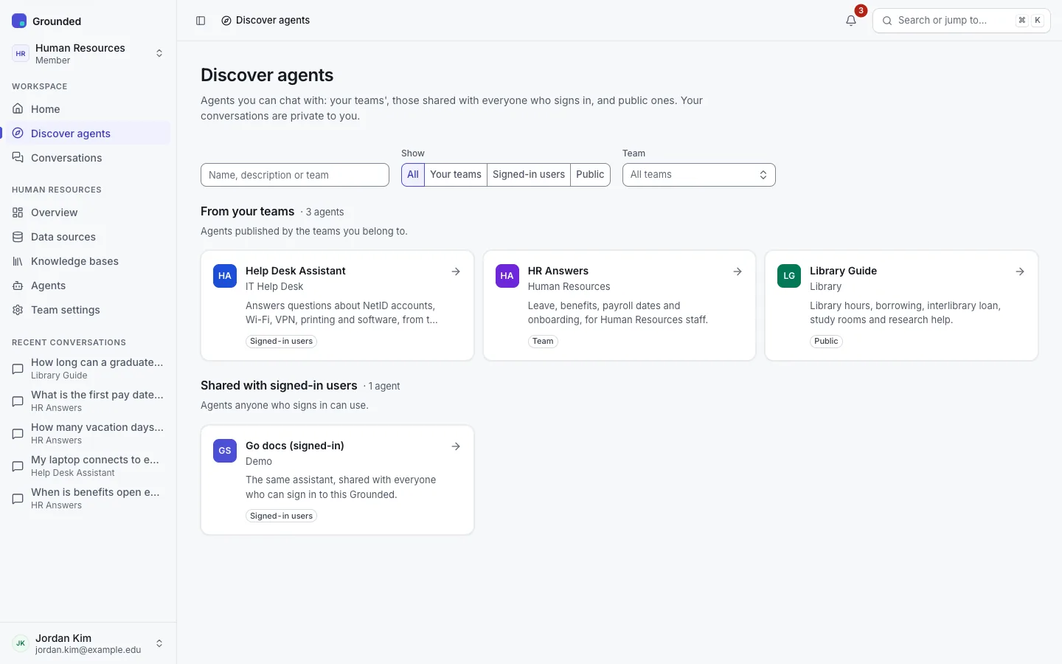The height and width of the screenshot is (664, 1062).
Task: Click the 'Signed-in users' badge on Go docs card
Action: tap(281, 516)
